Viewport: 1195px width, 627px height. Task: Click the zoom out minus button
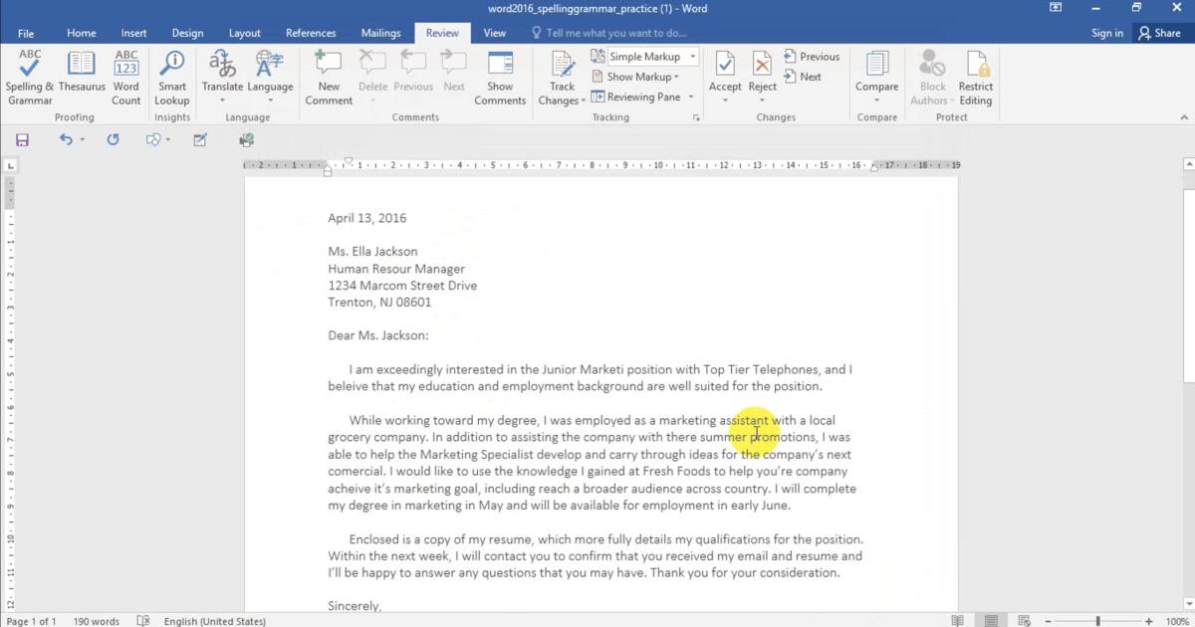tap(1051, 621)
